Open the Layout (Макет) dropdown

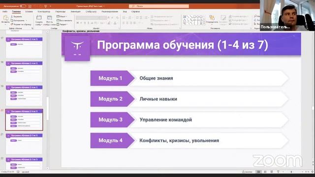click(62, 16)
